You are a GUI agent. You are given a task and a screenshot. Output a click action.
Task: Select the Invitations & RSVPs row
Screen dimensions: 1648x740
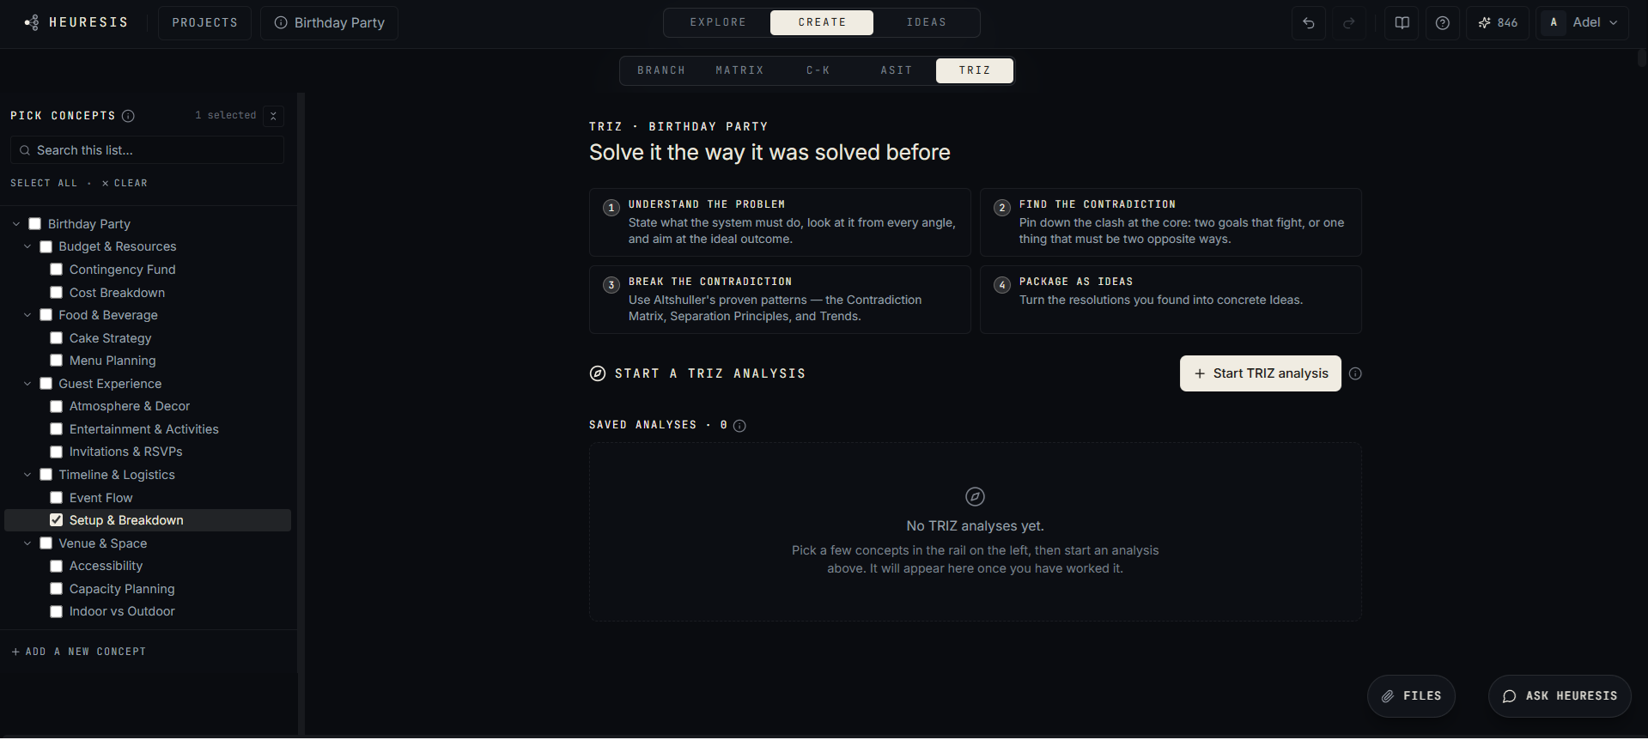pos(148,452)
